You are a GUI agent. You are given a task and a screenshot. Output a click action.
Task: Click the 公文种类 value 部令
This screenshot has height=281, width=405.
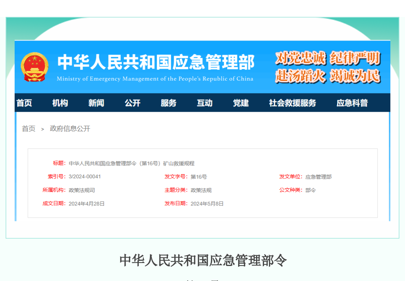coord(310,190)
